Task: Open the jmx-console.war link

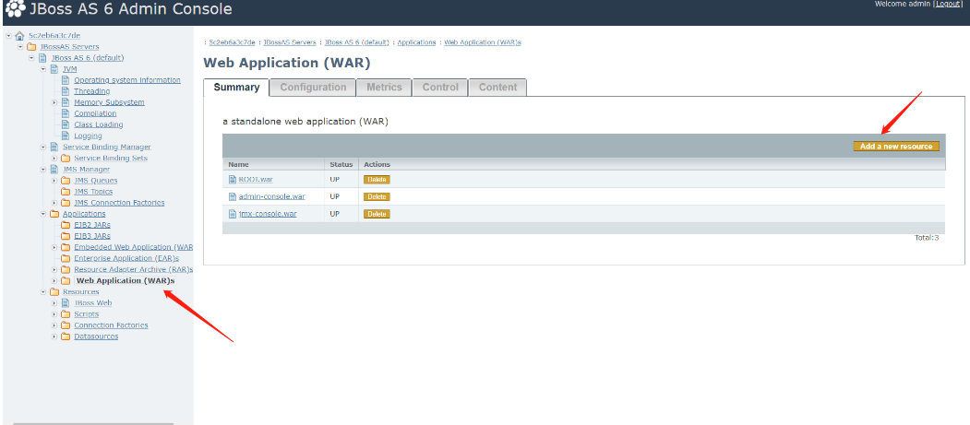Action: (268, 215)
